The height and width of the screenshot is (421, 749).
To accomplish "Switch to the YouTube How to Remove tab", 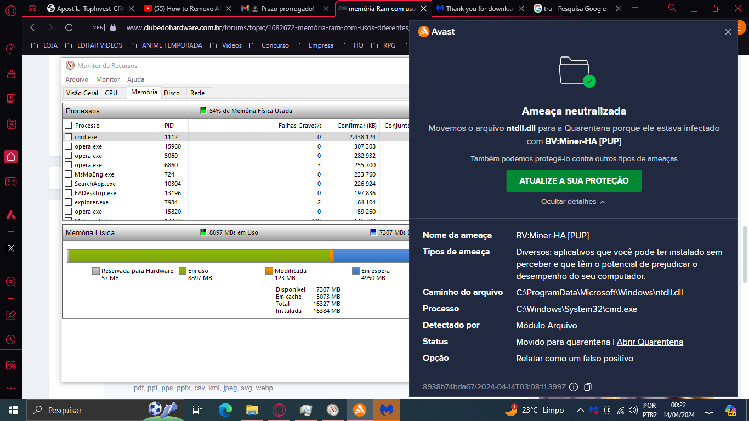I will pyautogui.click(x=187, y=8).
